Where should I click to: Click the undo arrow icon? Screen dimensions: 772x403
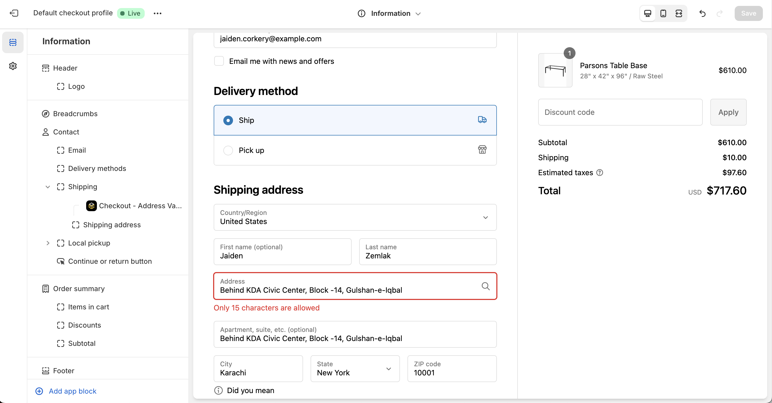click(702, 13)
